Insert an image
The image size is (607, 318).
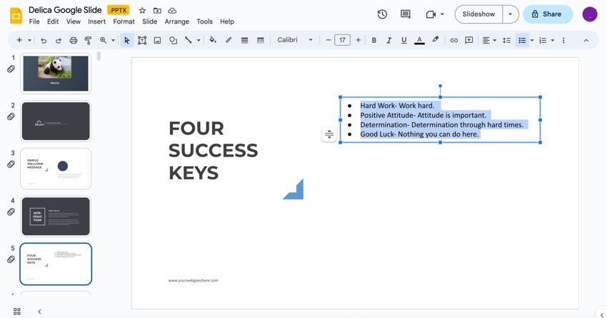point(157,40)
